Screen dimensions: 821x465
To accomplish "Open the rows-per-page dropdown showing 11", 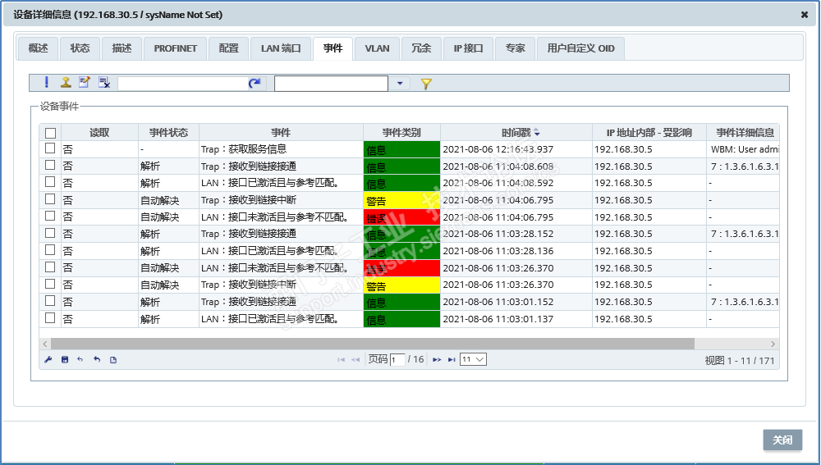I will [x=473, y=359].
